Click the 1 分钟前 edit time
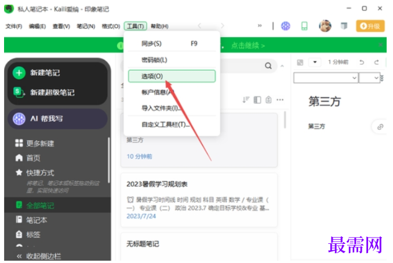The height and width of the screenshot is (263, 393). tap(338, 62)
